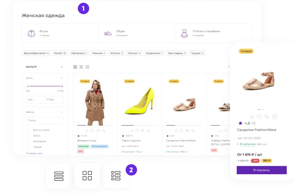Switch to grid view in catalog toolbar
This screenshot has height=195, width=293.
coord(75,67)
